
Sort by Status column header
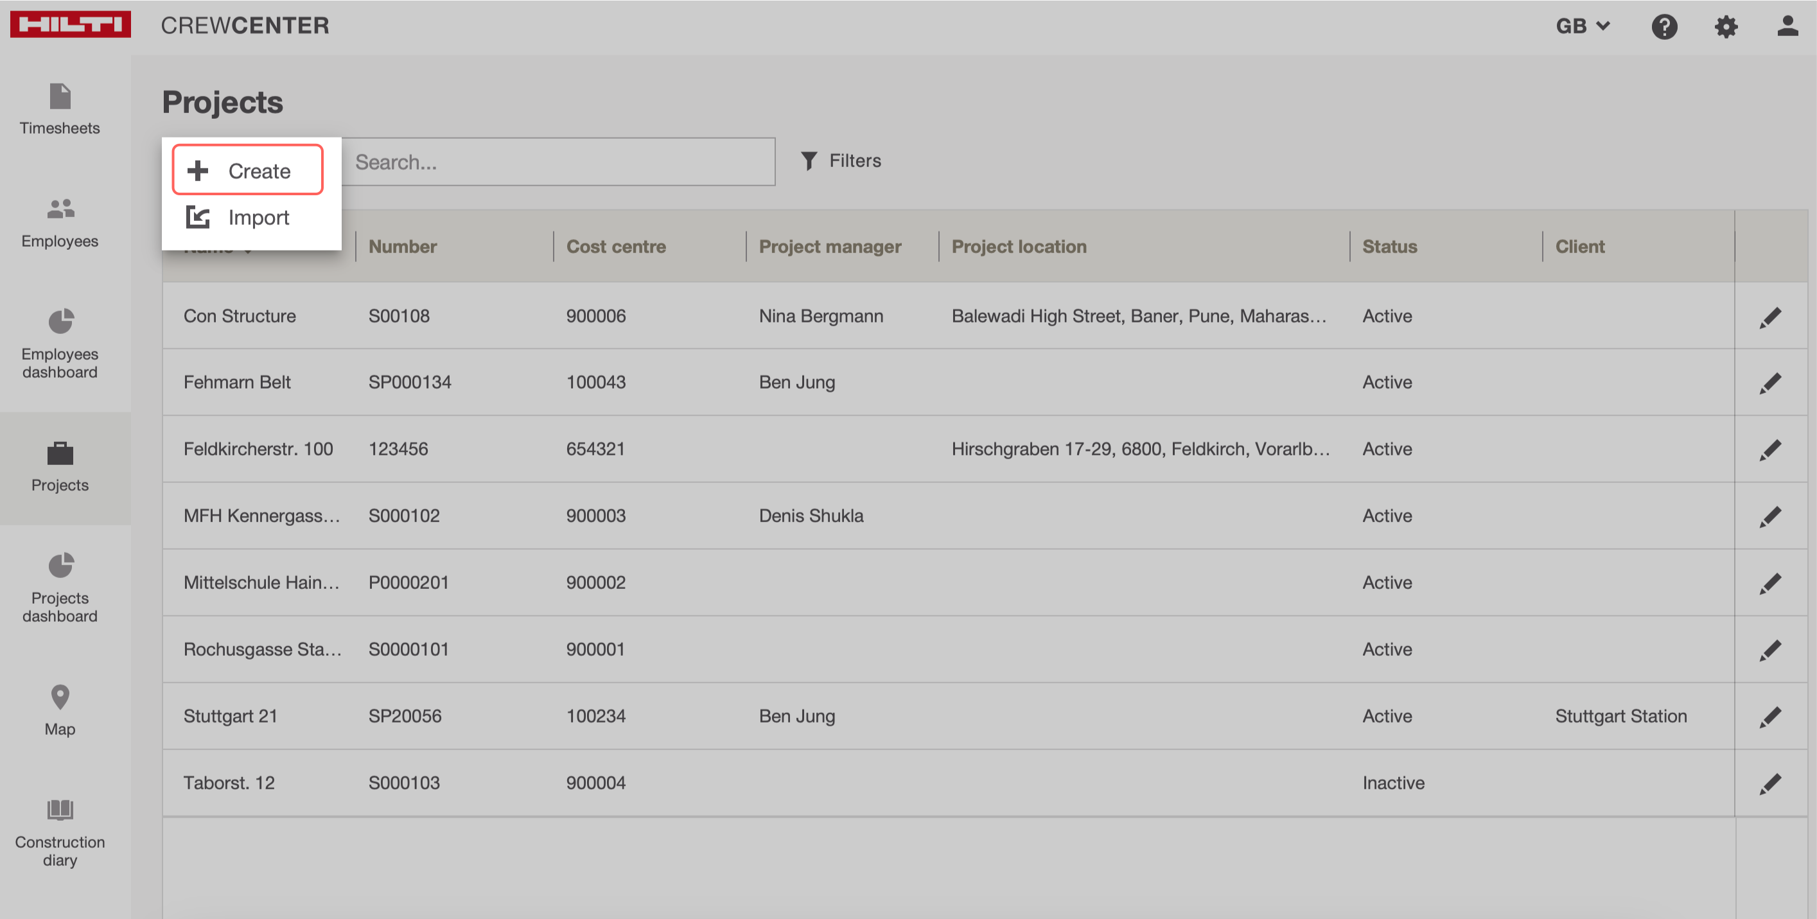[x=1389, y=246]
